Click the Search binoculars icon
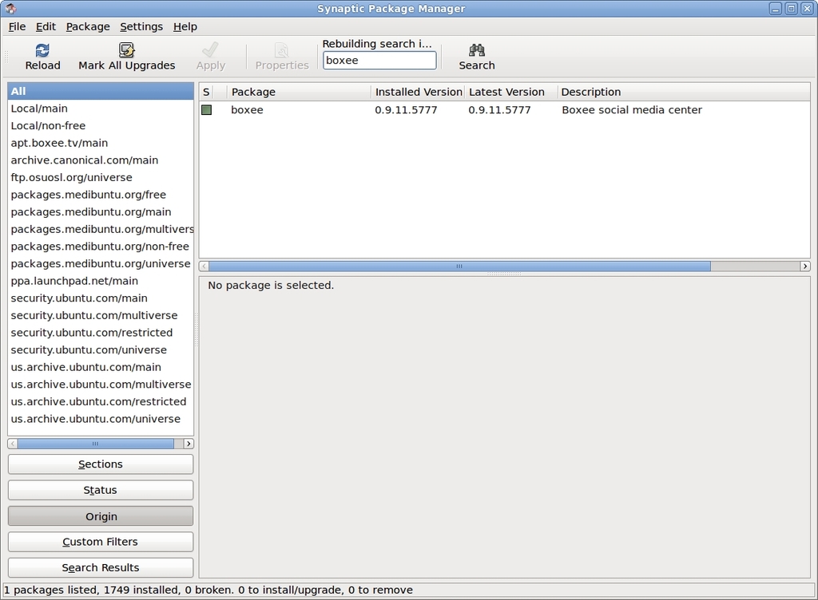The width and height of the screenshot is (818, 600). click(x=476, y=50)
